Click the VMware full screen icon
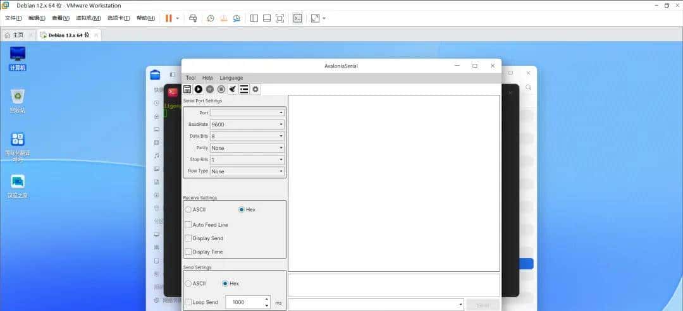This screenshot has width=683, height=311. [280, 18]
